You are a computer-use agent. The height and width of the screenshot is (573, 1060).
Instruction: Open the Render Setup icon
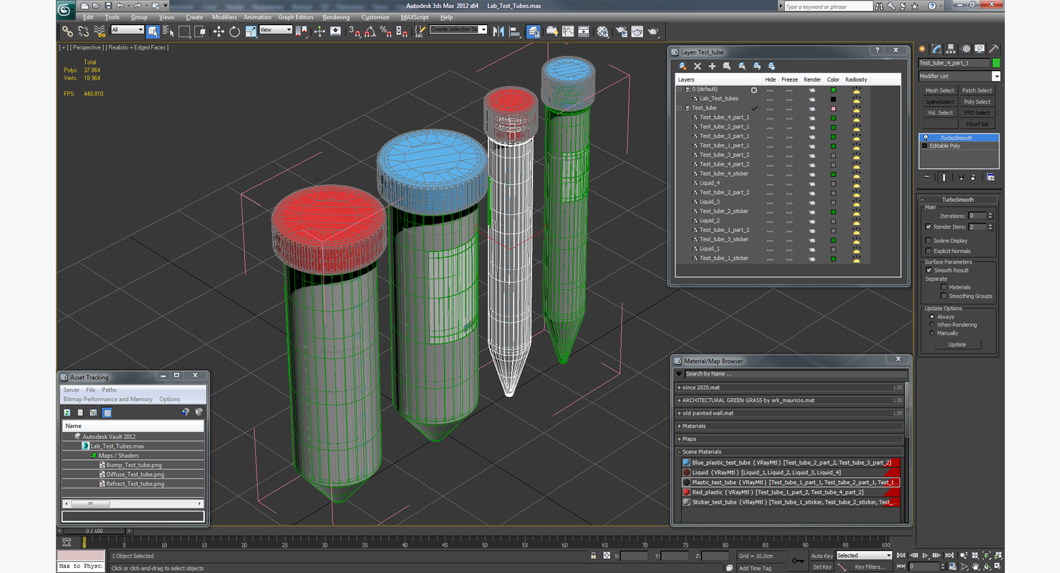(x=620, y=32)
